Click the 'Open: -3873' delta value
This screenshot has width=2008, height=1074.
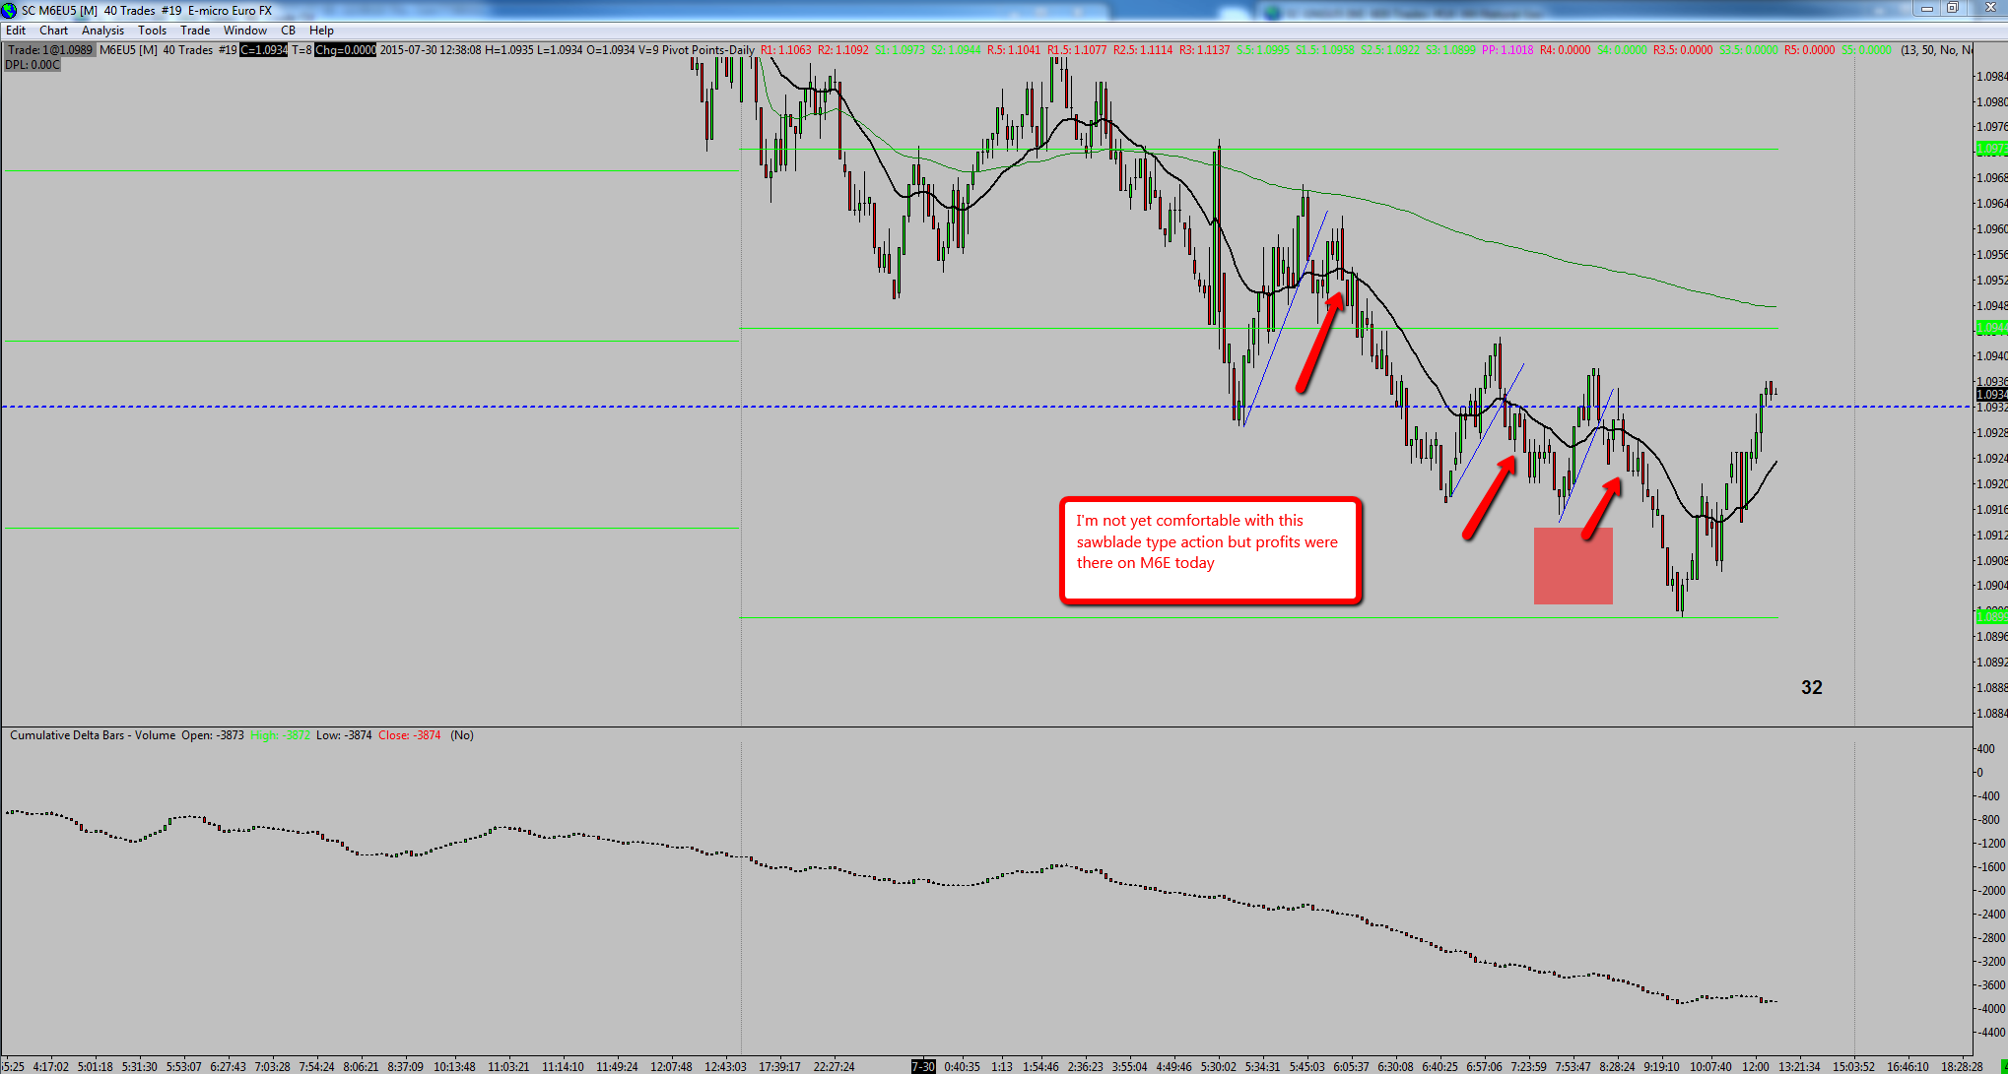213,735
